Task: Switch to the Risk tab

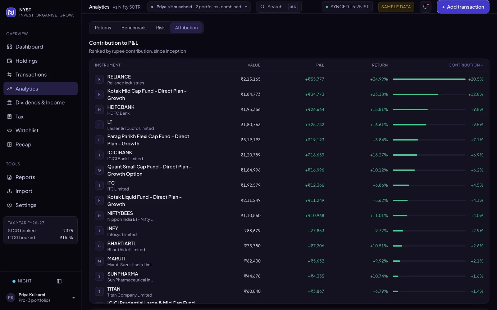Action: [160, 28]
